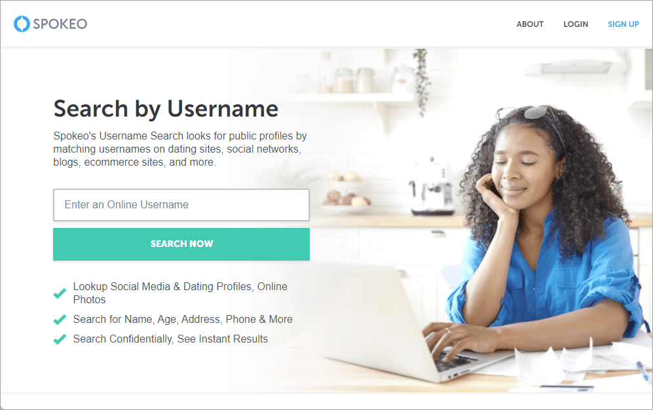Screen dimensions: 653x410
Task: Click the coffee maker in the background
Action: pyautogui.click(x=431, y=186)
